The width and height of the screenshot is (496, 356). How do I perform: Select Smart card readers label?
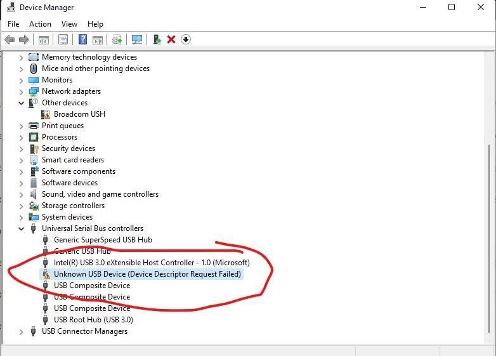pyautogui.click(x=73, y=160)
